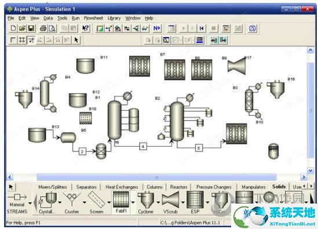Screen dimensions: 318x229
Task: Click the Next (N>) toolbar button
Action: [157, 28]
